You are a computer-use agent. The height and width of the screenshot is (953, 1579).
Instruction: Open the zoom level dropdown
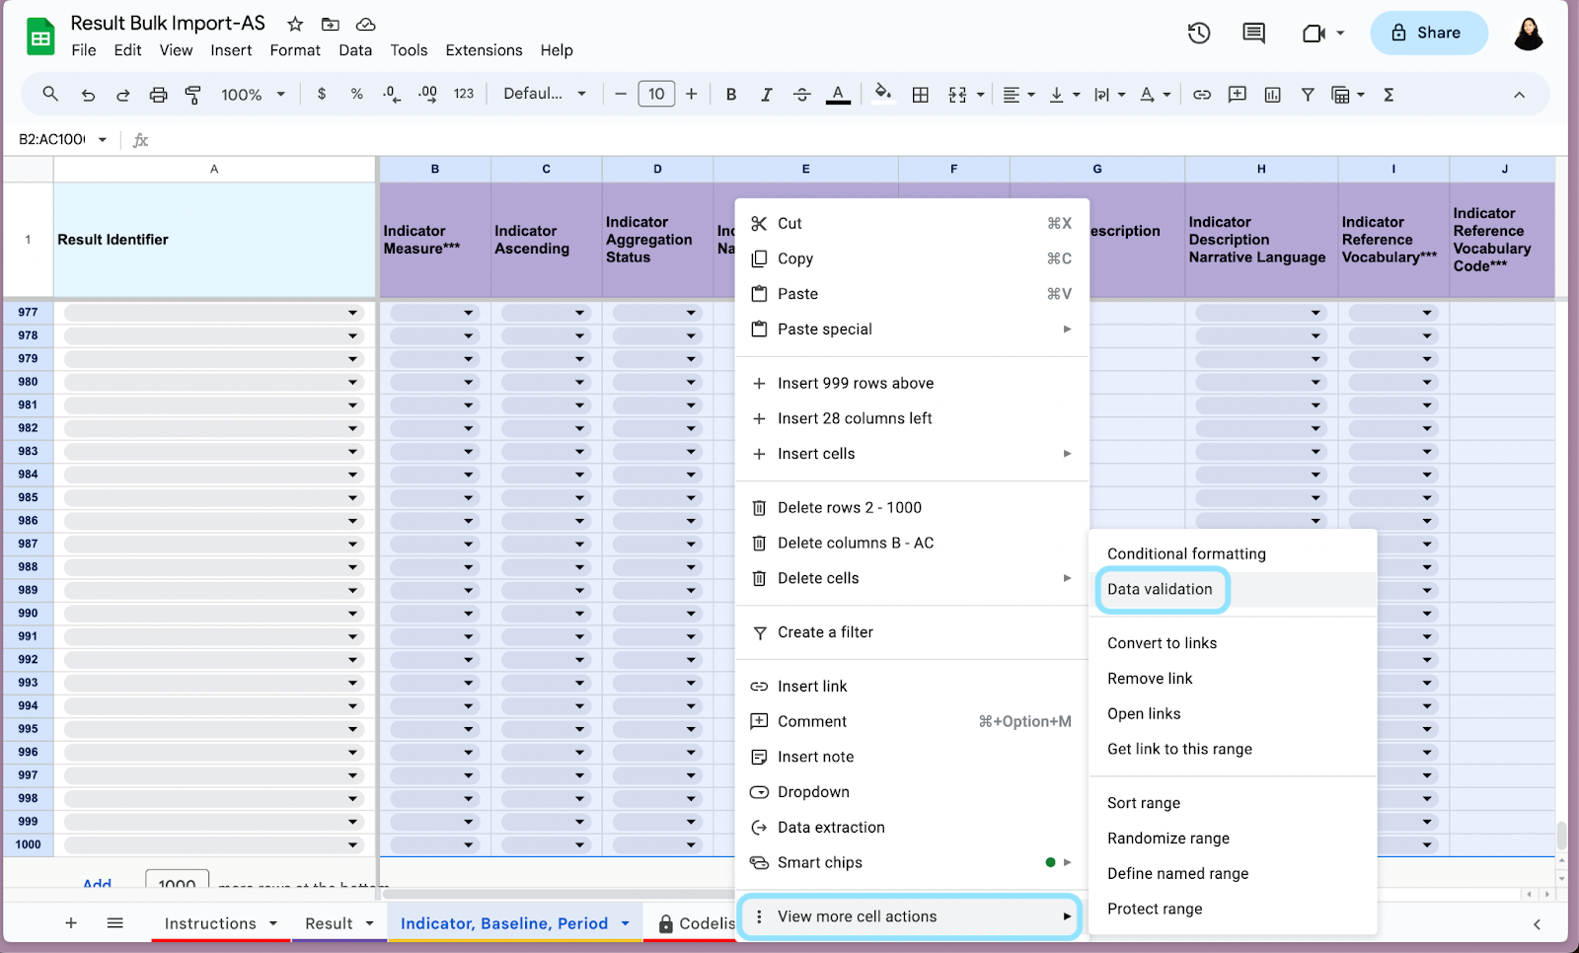[252, 94]
